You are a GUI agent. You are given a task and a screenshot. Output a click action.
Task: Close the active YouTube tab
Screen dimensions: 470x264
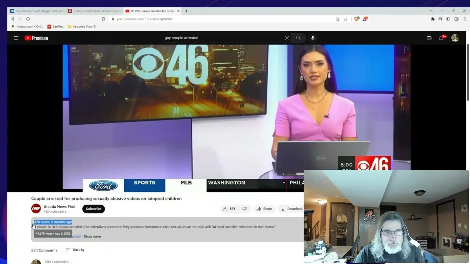coord(178,11)
